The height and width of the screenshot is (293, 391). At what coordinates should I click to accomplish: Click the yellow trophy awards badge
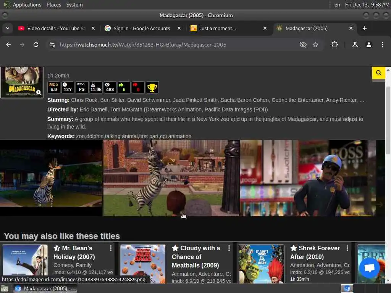coord(152,87)
